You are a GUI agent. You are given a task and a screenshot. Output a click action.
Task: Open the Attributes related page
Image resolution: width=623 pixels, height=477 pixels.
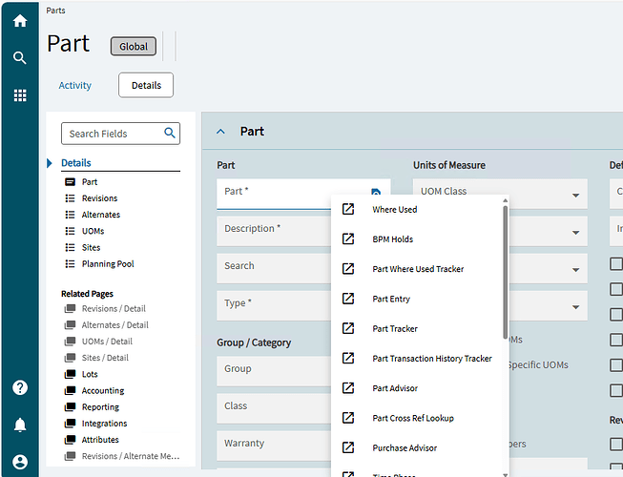(x=100, y=440)
